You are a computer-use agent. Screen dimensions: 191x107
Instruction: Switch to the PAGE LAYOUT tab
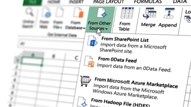coord(108,2)
